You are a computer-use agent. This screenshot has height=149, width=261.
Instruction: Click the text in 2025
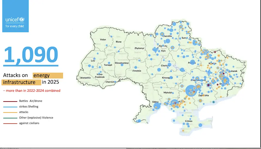[51, 82]
